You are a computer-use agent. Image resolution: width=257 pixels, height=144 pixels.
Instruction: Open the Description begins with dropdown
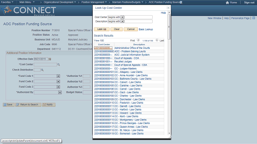click(x=122, y=21)
